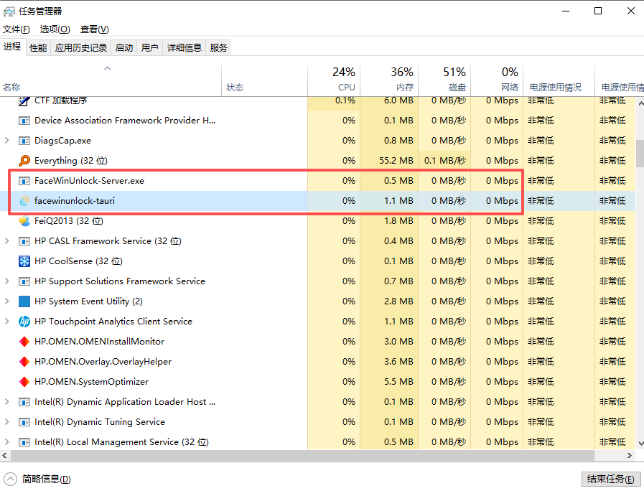Sort by the CPU column header
644x496 pixels.
pyautogui.click(x=334, y=81)
